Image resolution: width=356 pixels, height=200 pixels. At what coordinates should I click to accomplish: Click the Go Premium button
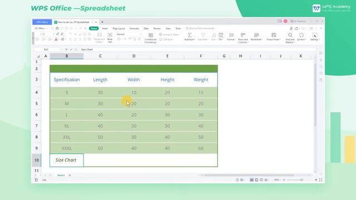pos(299,21)
